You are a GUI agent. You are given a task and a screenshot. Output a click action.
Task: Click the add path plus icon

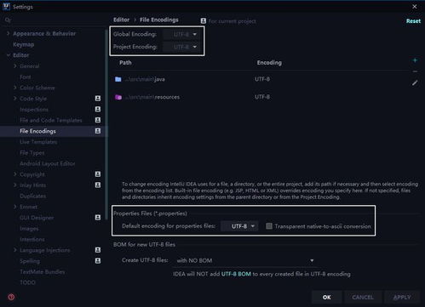coord(415,60)
